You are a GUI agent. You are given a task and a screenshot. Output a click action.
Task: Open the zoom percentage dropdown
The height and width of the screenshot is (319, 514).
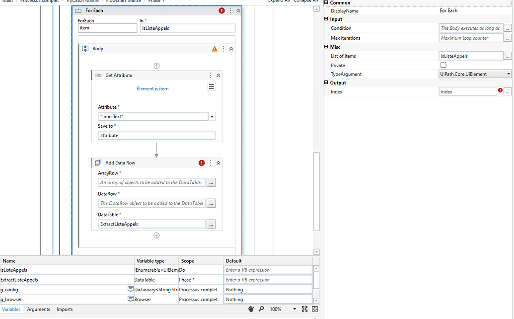click(x=294, y=309)
